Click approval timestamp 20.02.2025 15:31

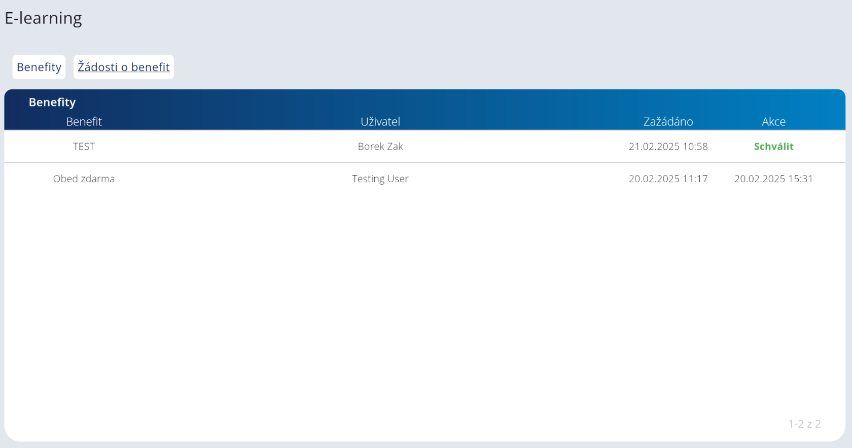(x=773, y=179)
